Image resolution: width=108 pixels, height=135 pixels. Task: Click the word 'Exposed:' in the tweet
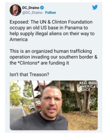coord(19,22)
